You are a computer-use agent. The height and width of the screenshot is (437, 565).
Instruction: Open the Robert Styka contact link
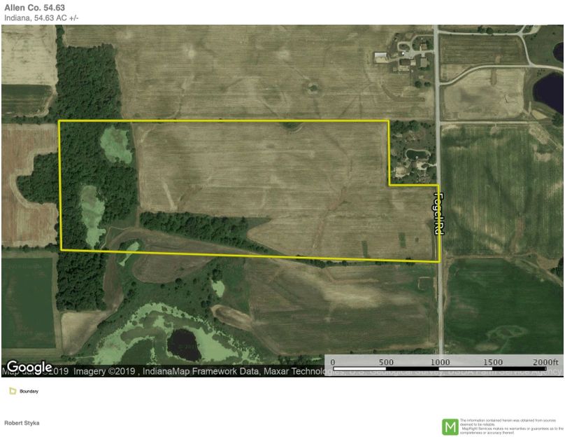tap(22, 423)
